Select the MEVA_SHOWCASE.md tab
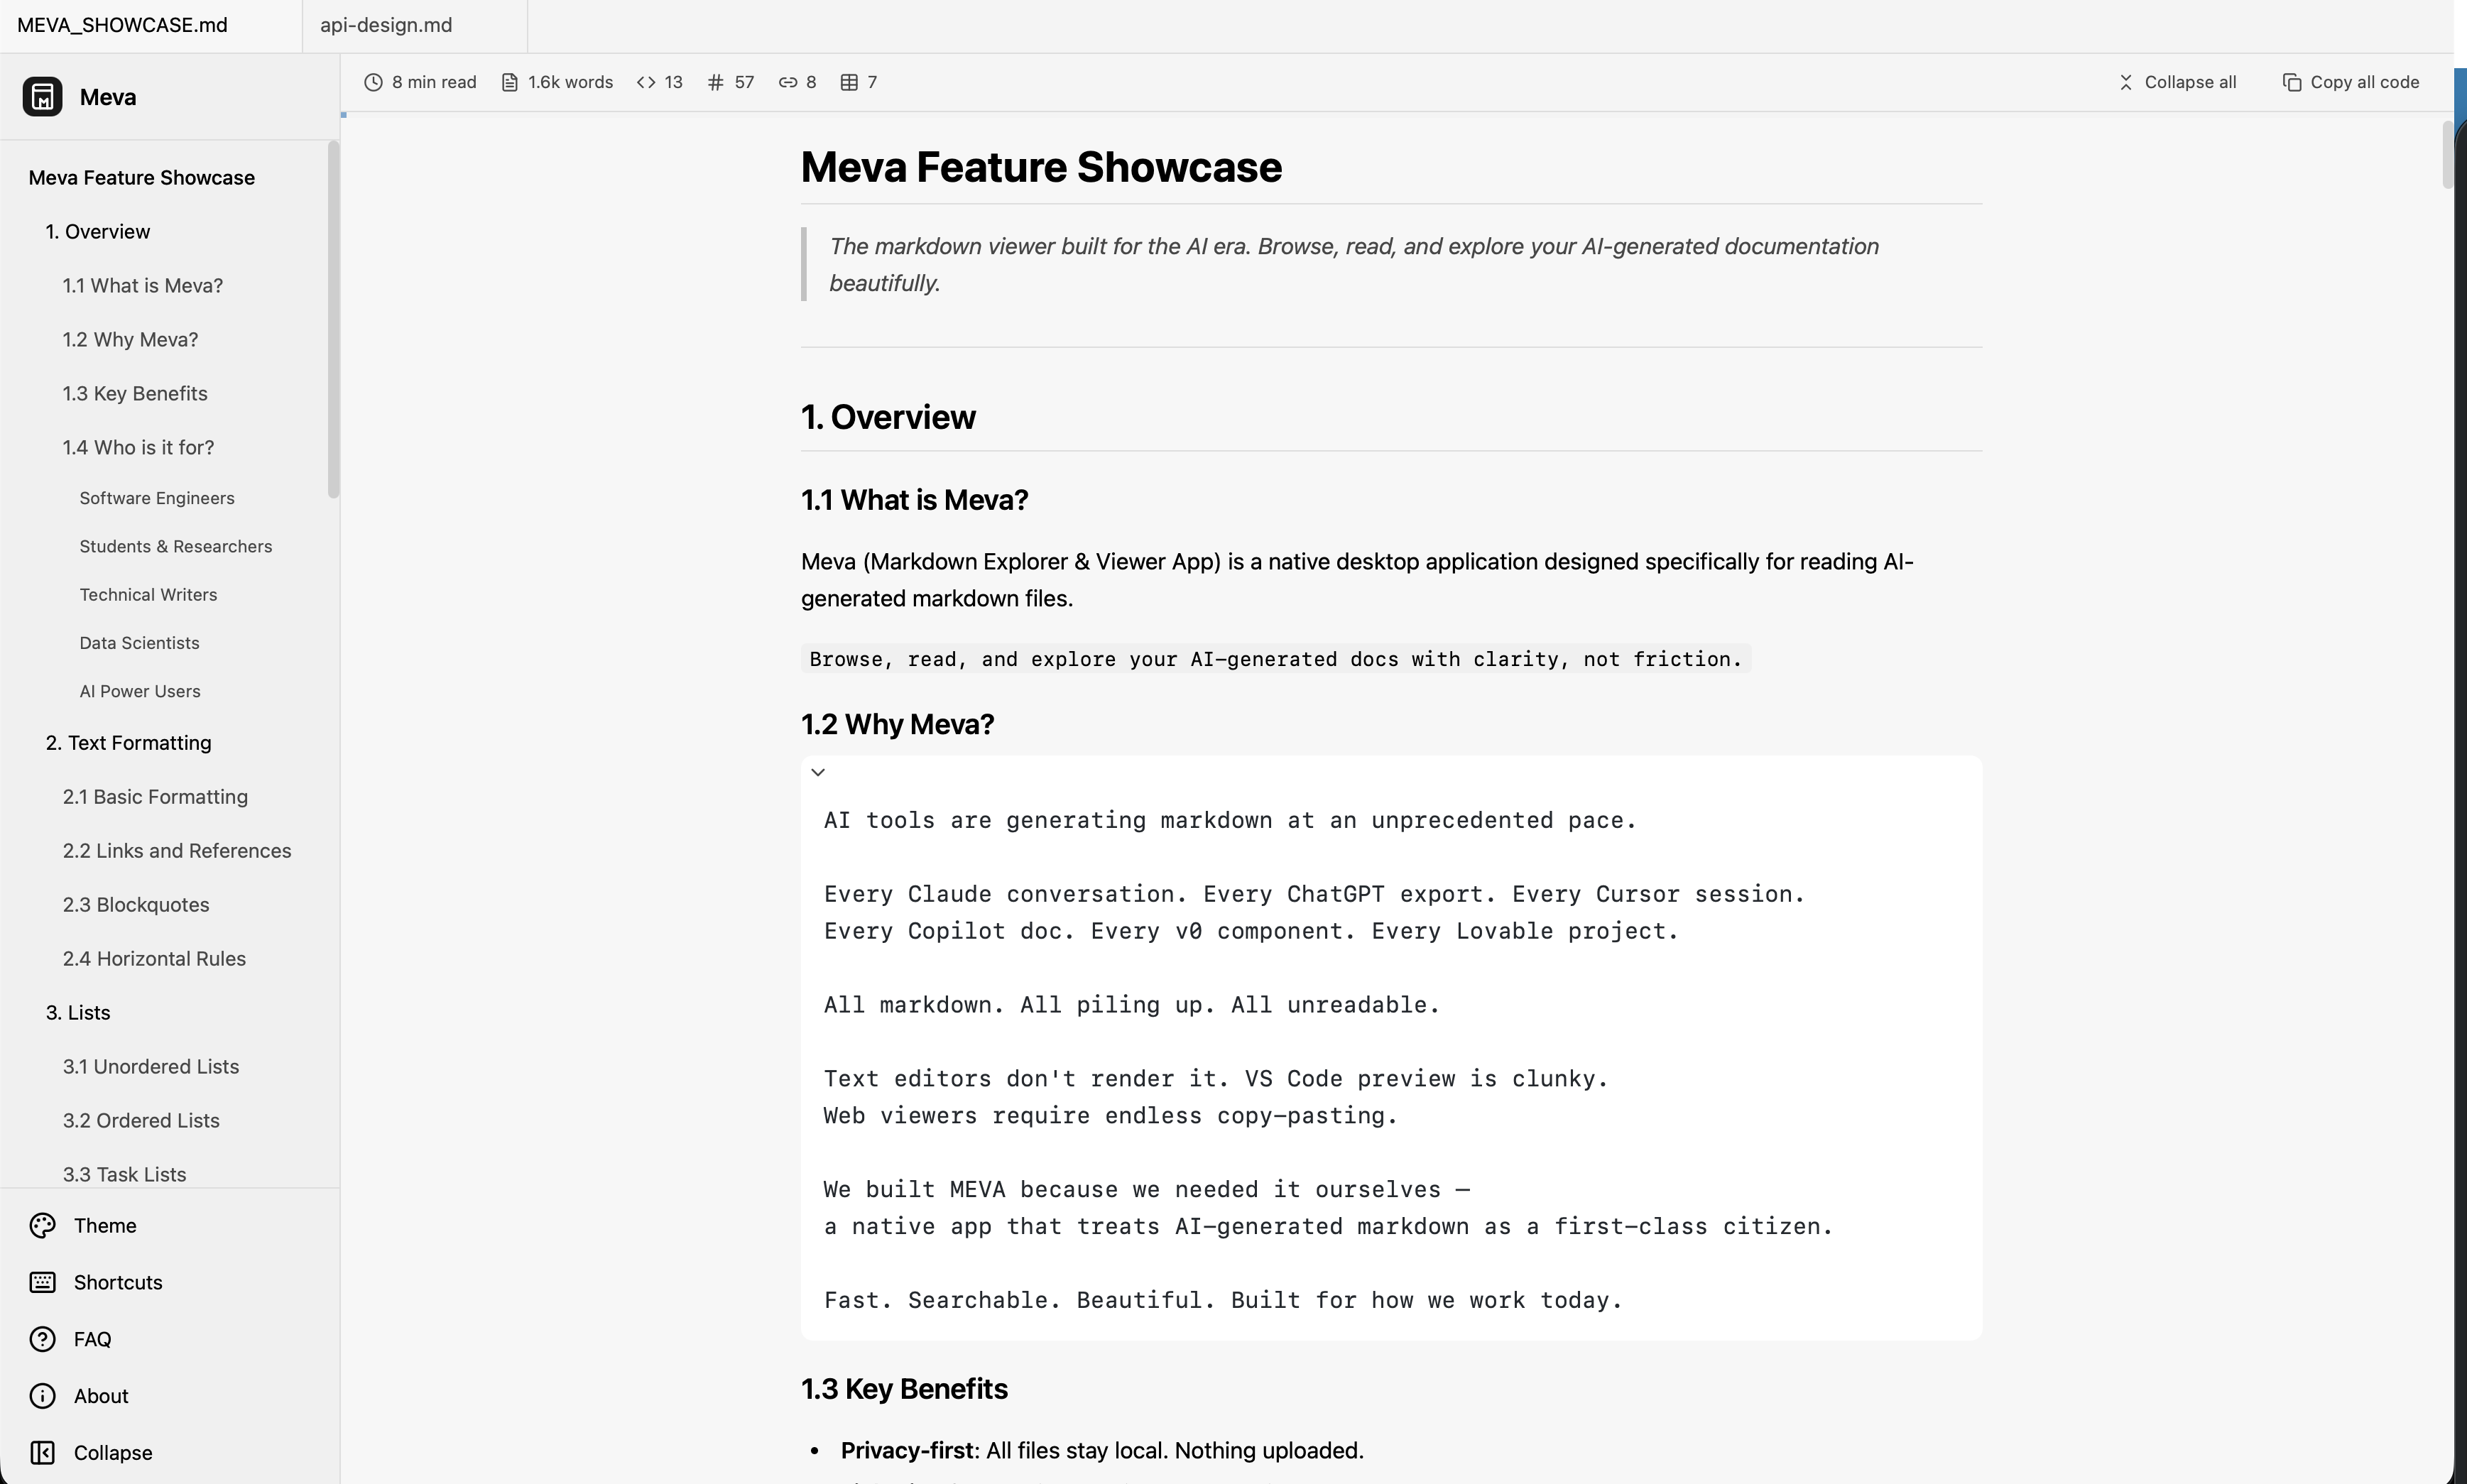The width and height of the screenshot is (2467, 1484). [123, 25]
